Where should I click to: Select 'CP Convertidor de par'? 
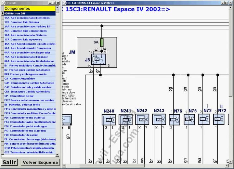[30, 96]
